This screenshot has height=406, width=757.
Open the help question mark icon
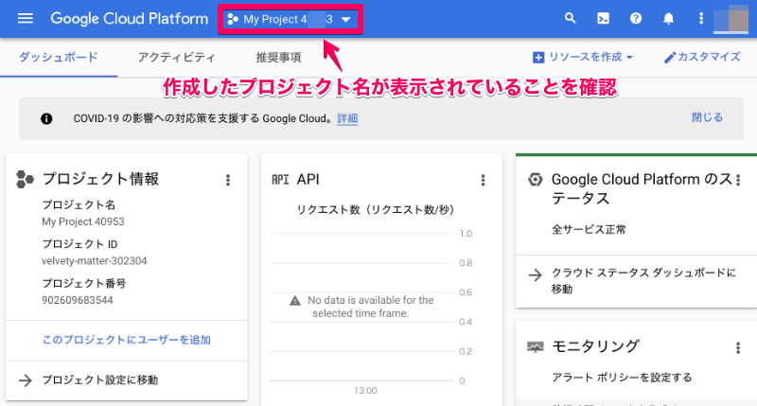636,19
